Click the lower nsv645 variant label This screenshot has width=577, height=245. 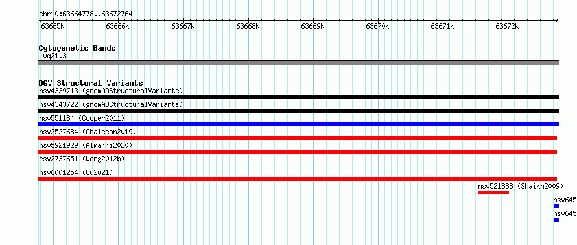pos(565,213)
